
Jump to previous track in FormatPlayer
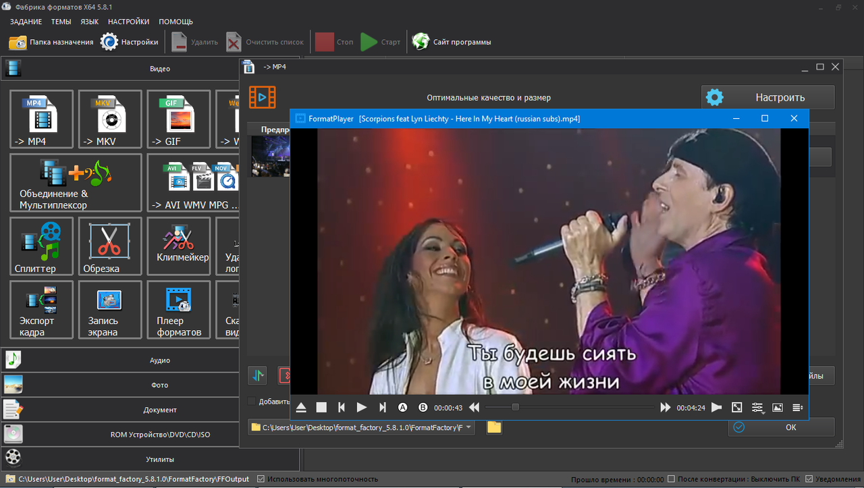pyautogui.click(x=342, y=407)
